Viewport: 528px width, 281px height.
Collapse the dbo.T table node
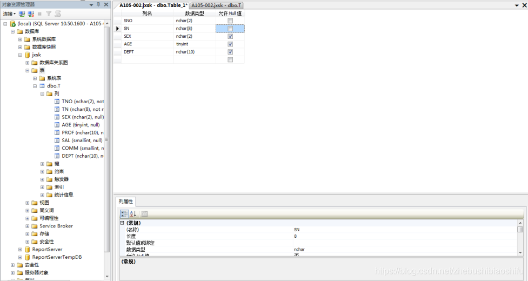tap(35, 86)
